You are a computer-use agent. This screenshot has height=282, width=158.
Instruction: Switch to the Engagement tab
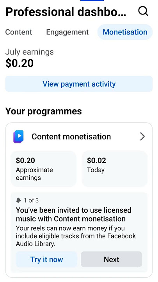coord(67,32)
